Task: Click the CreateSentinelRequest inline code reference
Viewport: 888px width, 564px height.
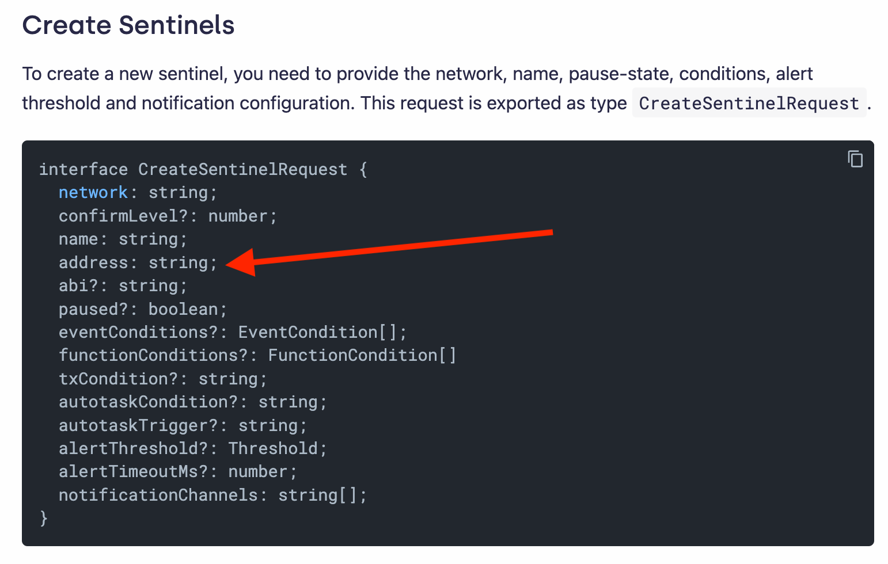Action: 747,103
